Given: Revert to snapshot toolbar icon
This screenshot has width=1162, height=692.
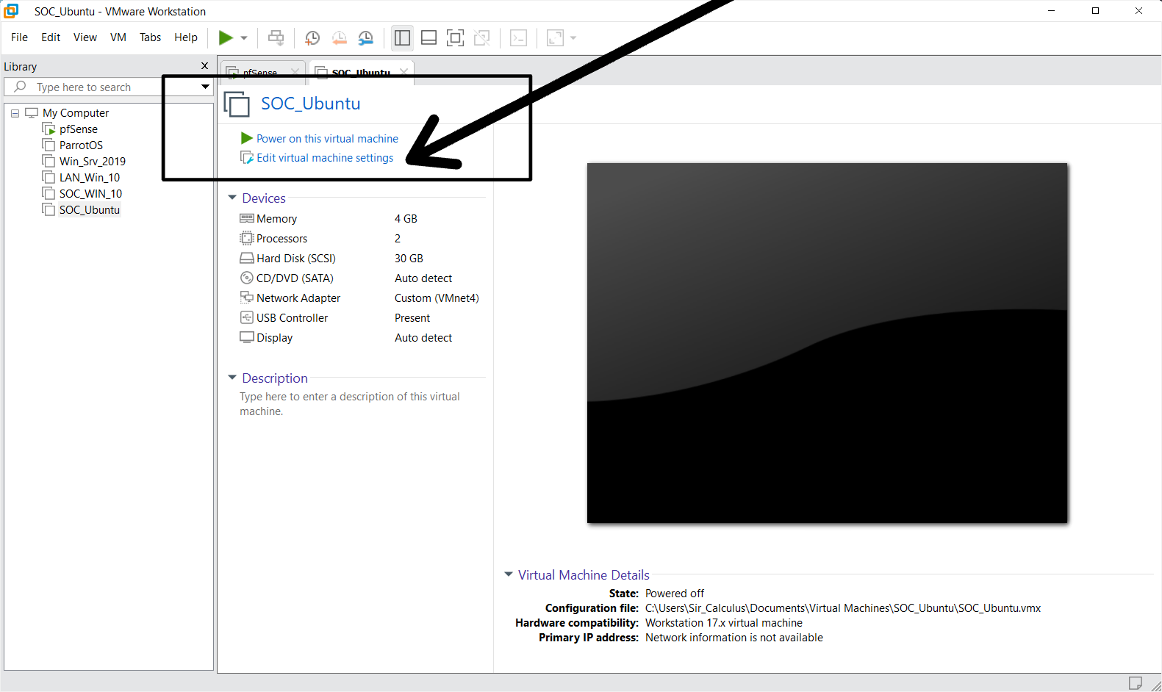Looking at the screenshot, I should point(339,38).
